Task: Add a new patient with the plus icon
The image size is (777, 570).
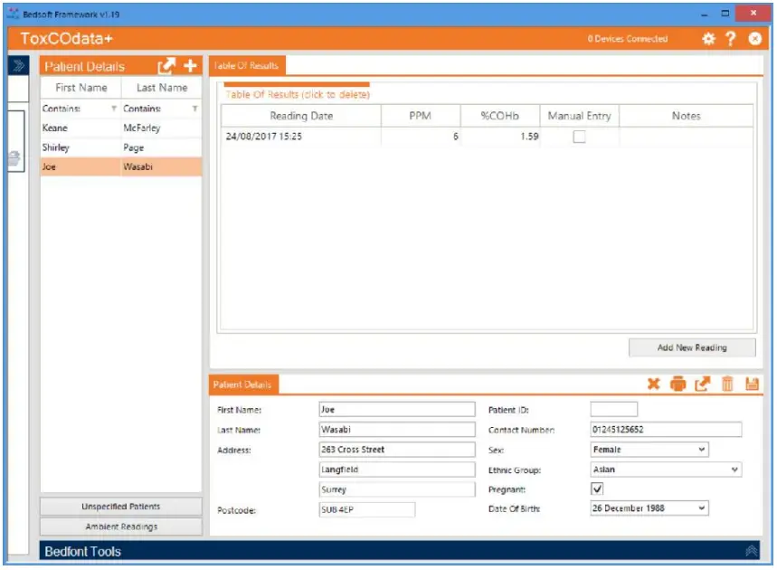Action: [188, 65]
